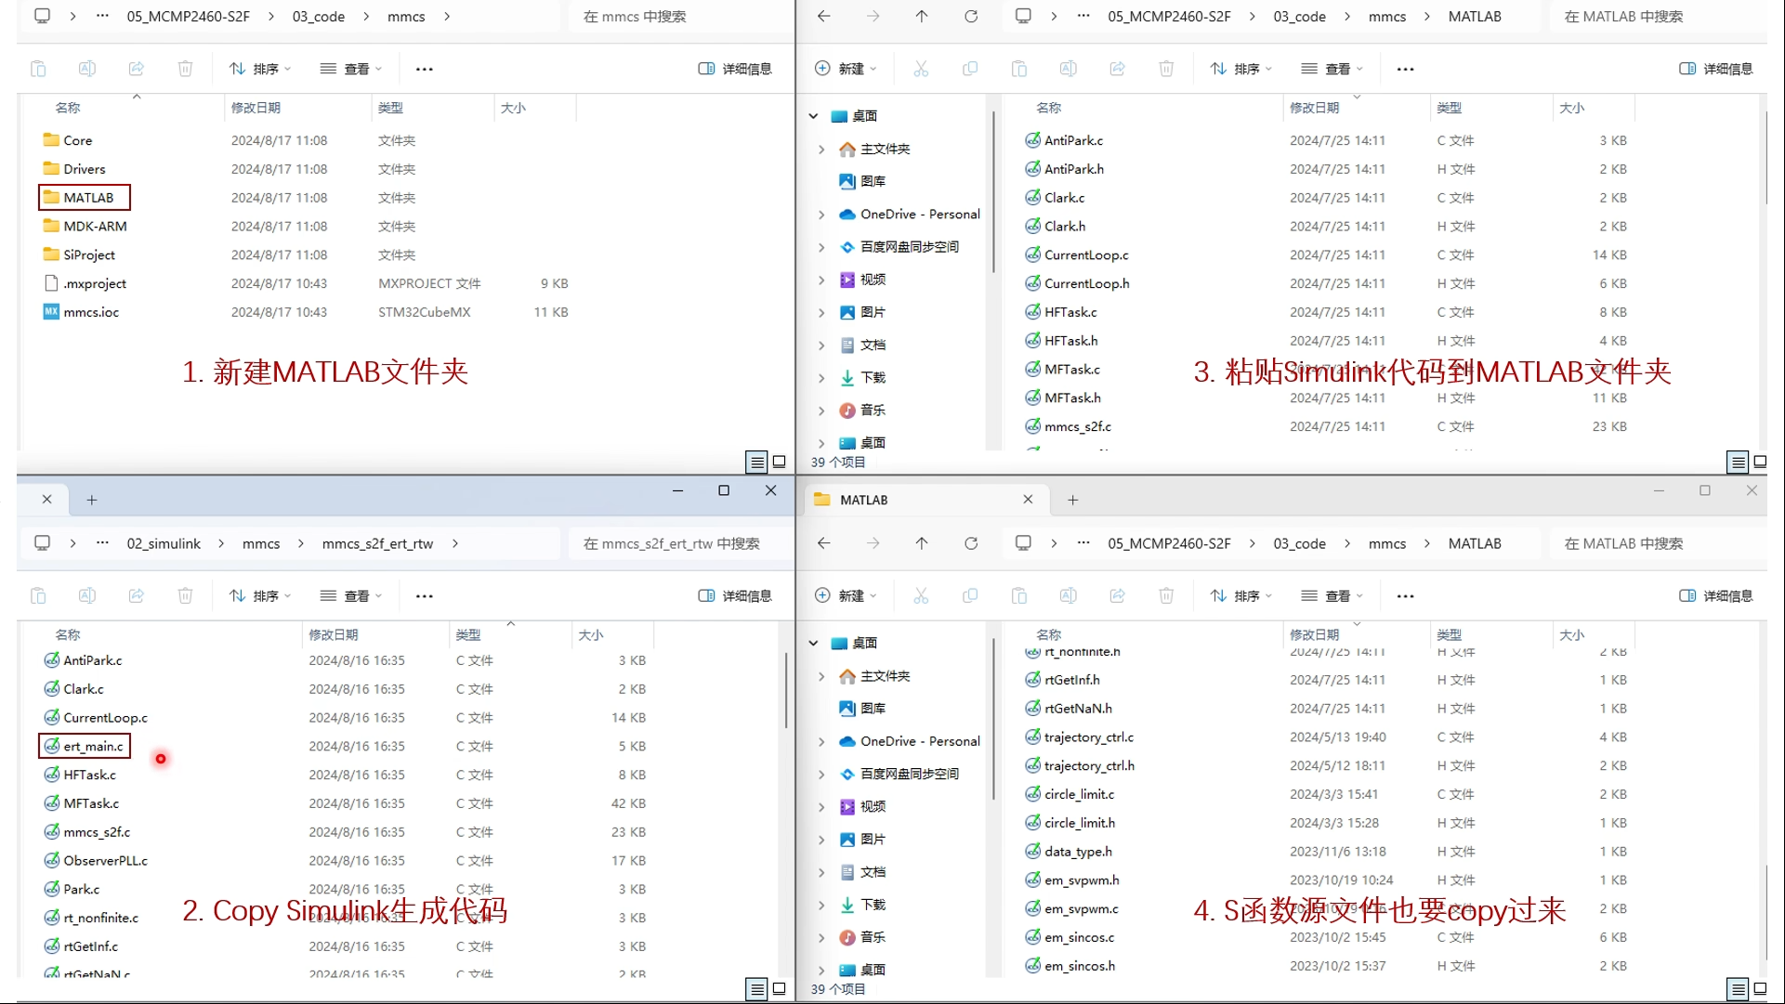The image size is (1785, 1004).
Task: Click the back arrow in top-right window
Action: pos(823,16)
